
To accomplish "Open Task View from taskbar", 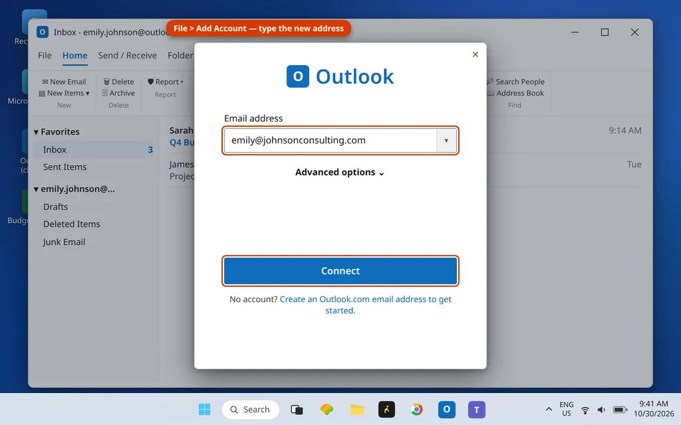I will 297,409.
